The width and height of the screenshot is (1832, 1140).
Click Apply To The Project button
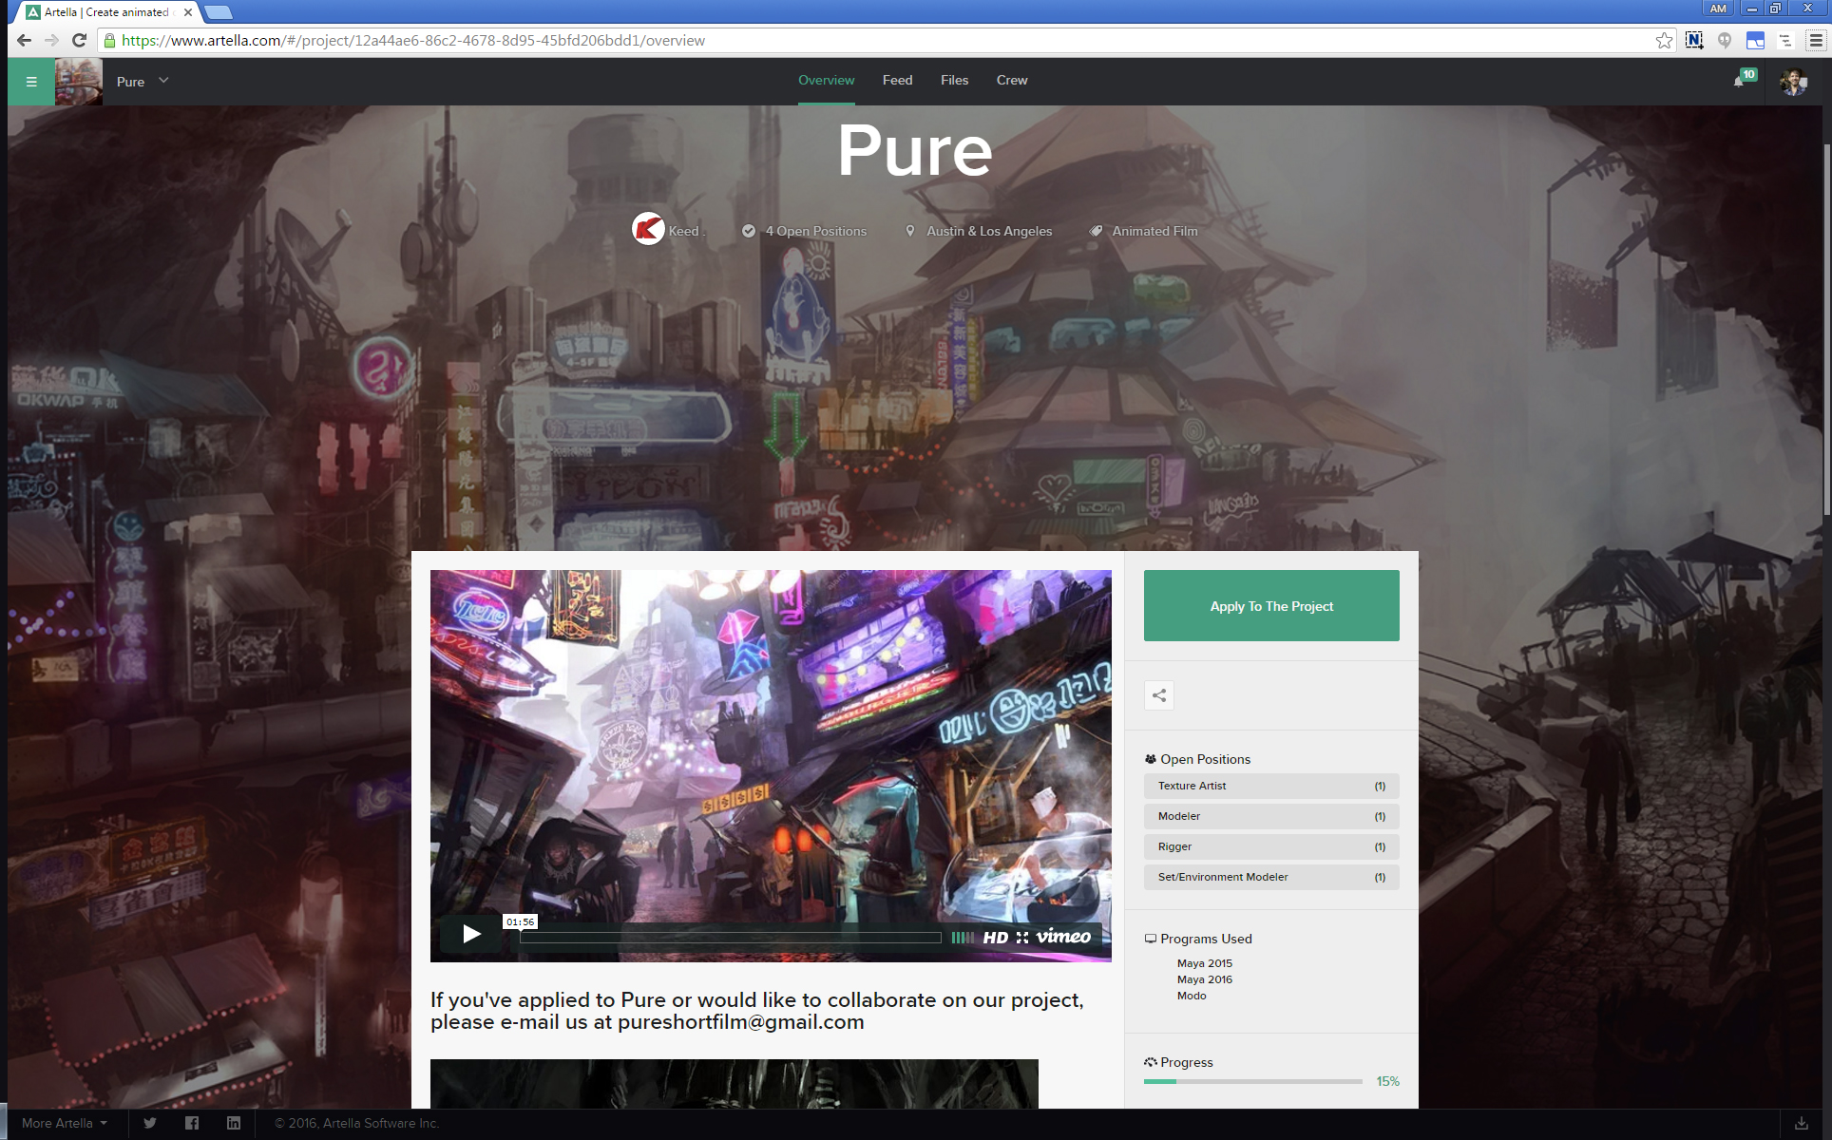coord(1270,606)
